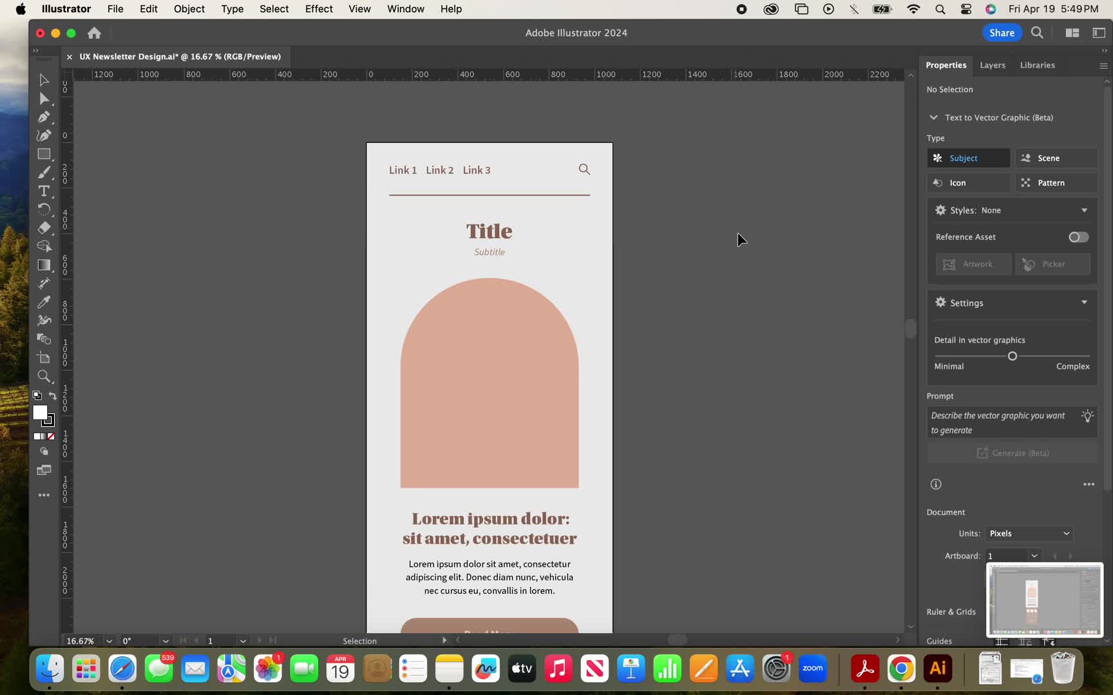The width and height of the screenshot is (1113, 695).
Task: Open more options below Generate button
Action: (x=1089, y=484)
